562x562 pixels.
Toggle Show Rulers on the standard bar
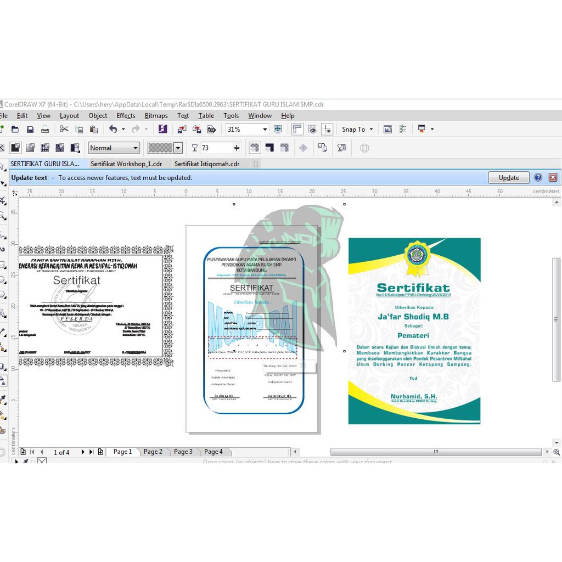(297, 129)
